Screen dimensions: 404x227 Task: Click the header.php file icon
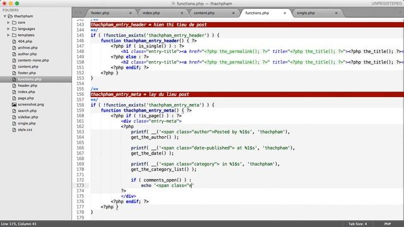14,86
